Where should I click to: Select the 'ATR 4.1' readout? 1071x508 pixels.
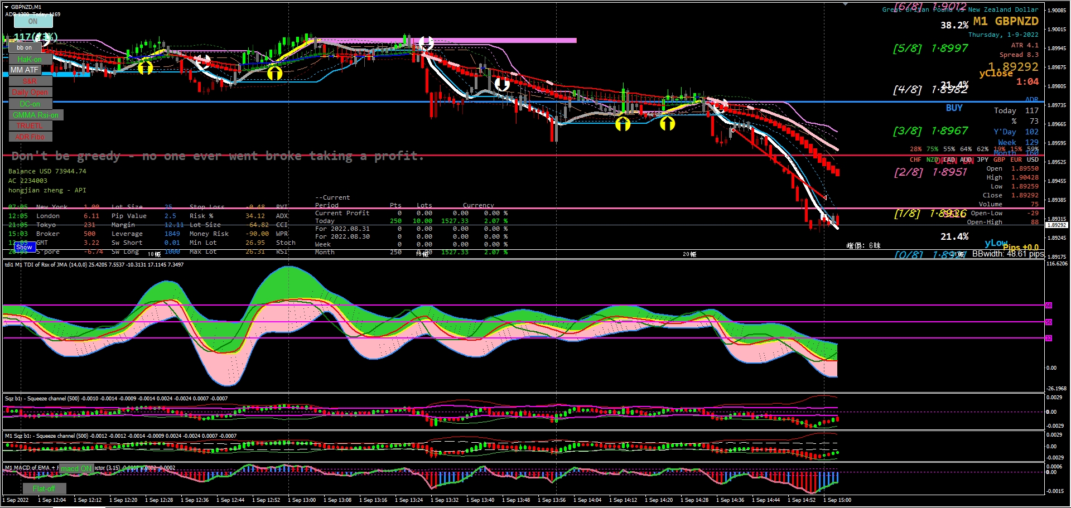click(x=1025, y=46)
